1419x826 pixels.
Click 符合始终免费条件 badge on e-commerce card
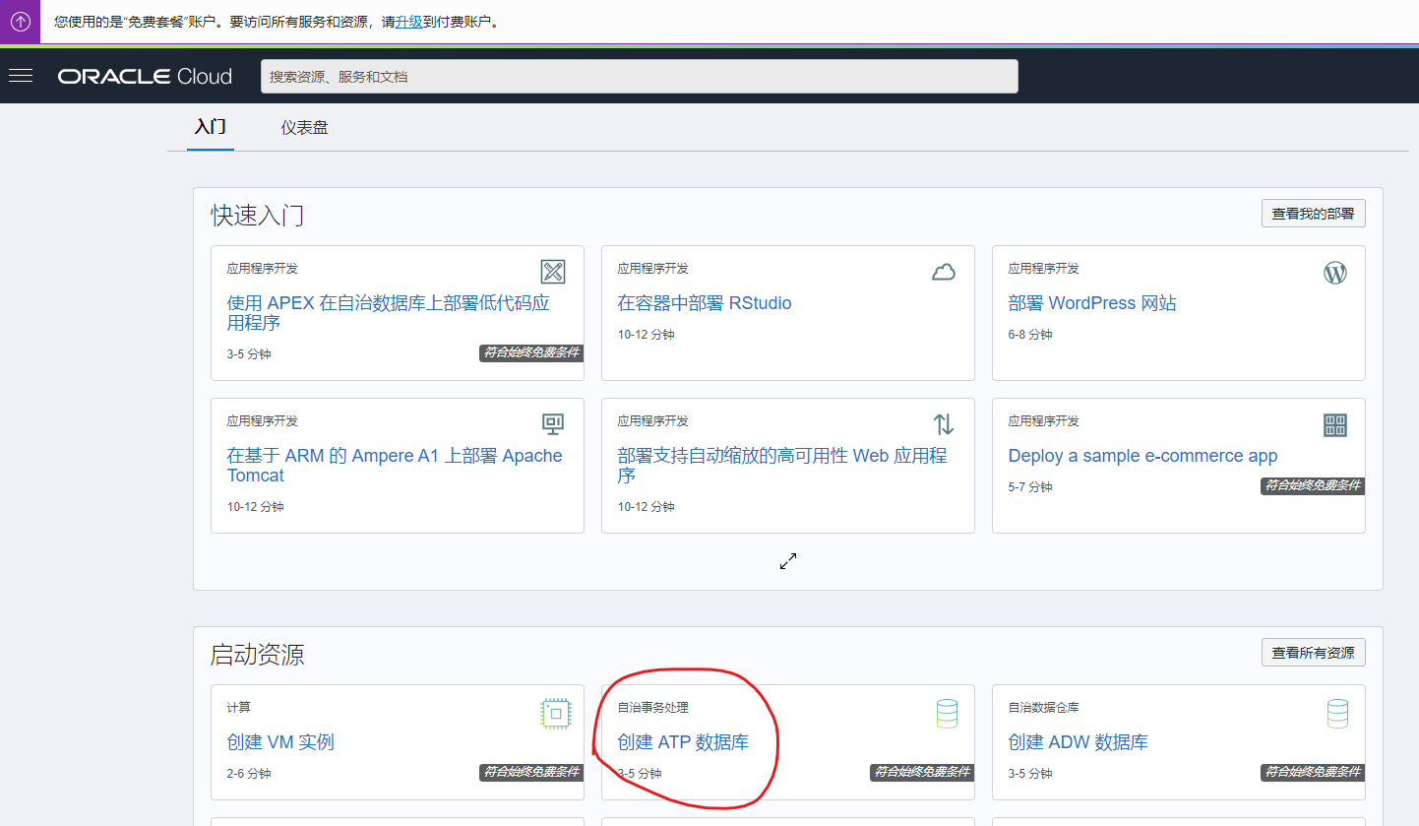tap(1313, 485)
